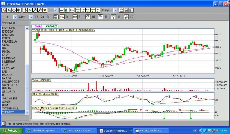Click the sound speaker icon

pyautogui.click(x=19, y=10)
